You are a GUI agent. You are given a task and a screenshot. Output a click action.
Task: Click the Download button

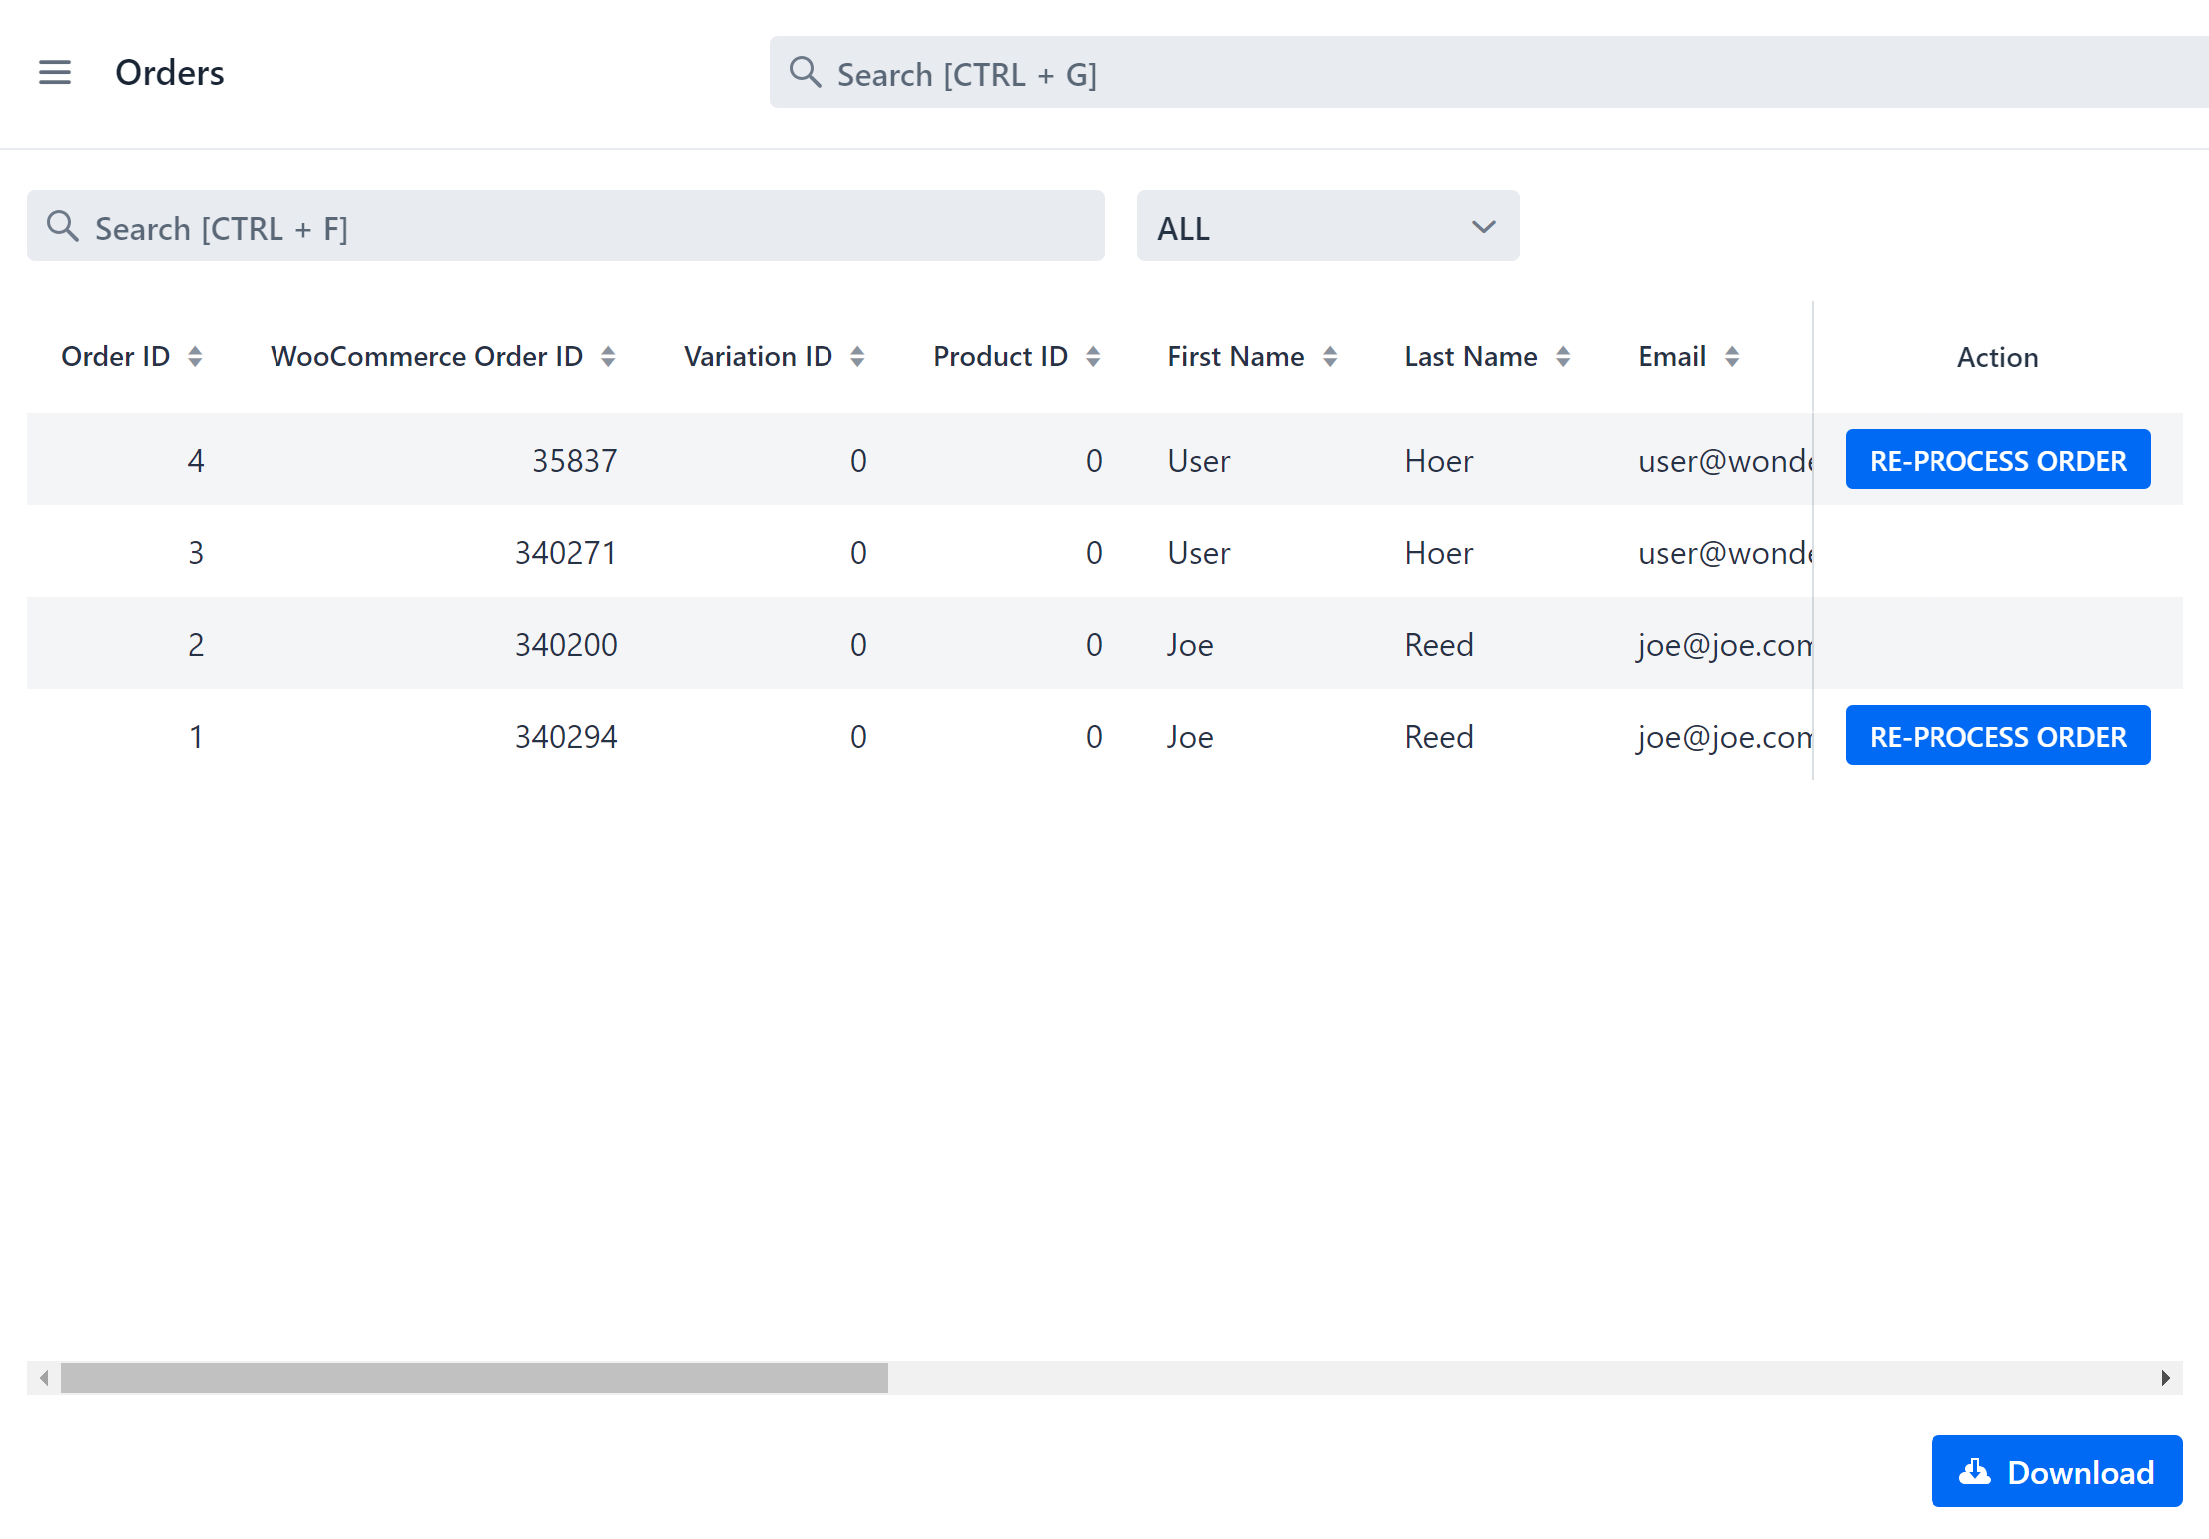[x=2056, y=1471]
